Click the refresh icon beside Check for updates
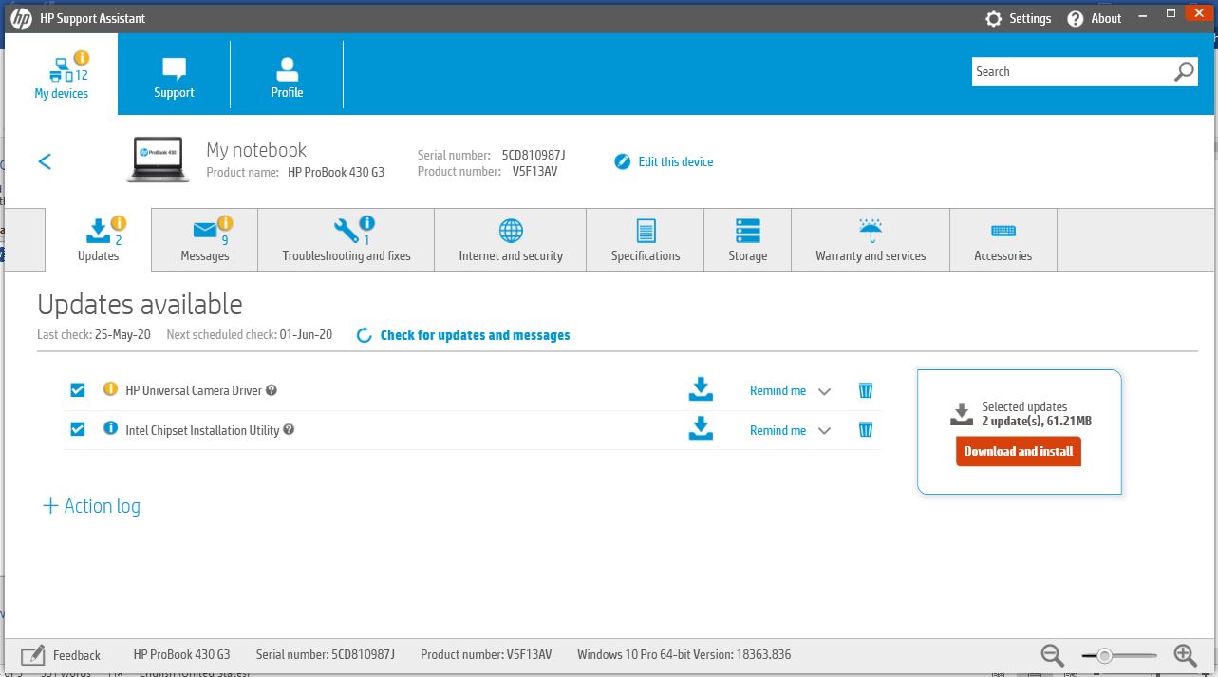 coord(364,335)
